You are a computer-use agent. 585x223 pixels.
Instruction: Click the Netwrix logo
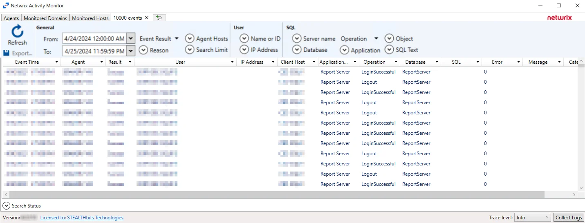(x=560, y=18)
